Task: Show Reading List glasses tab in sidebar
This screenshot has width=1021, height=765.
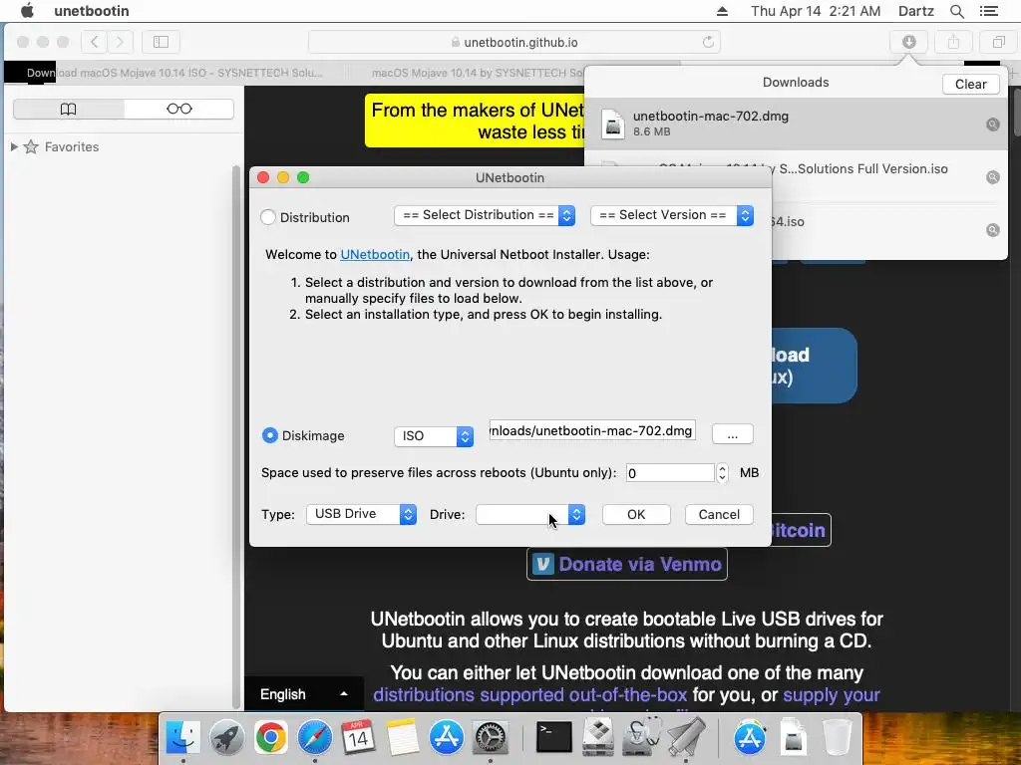Action: click(179, 109)
